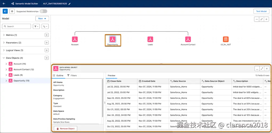Zoom in the canvas with plus button
Viewport: 272px width, 133px height.
(266, 19)
